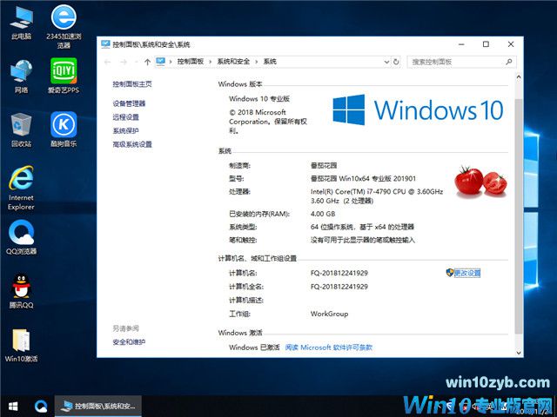Select the 控制面板 breadcrumb
The width and height of the screenshot is (557, 417).
click(x=191, y=62)
